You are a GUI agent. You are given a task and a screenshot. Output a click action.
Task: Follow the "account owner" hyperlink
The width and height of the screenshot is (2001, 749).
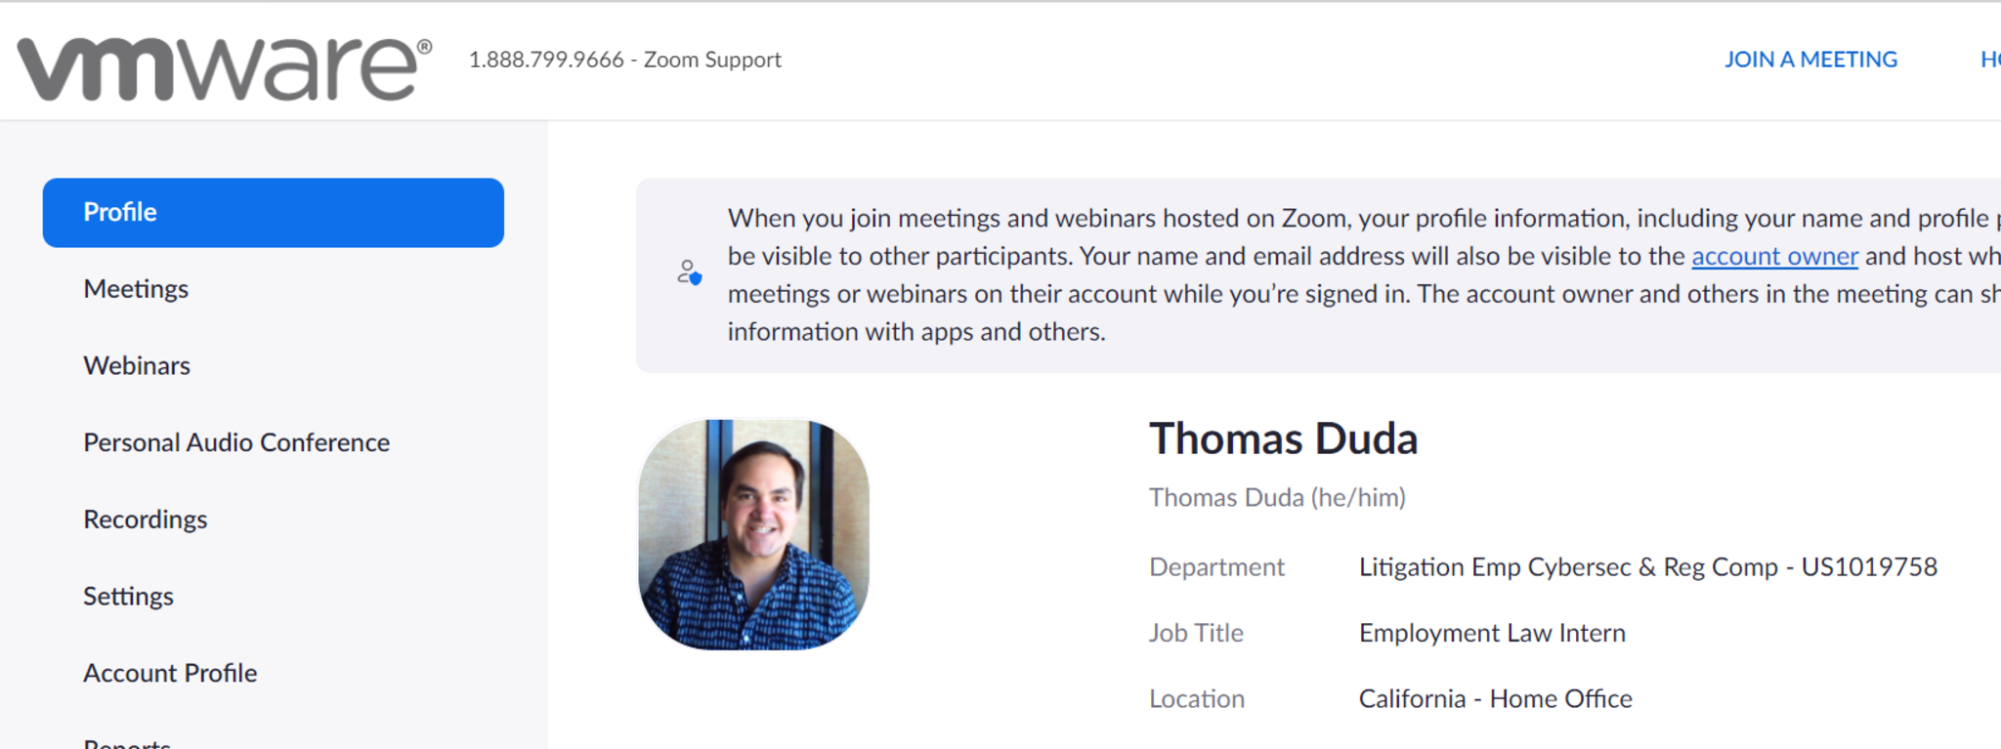point(1774,256)
